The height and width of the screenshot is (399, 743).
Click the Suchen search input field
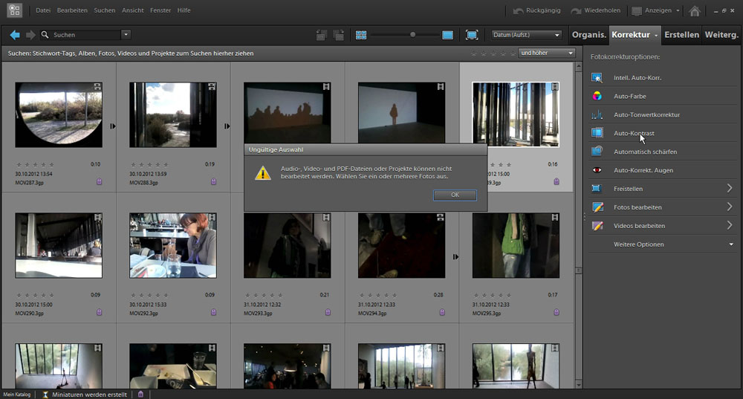point(85,35)
